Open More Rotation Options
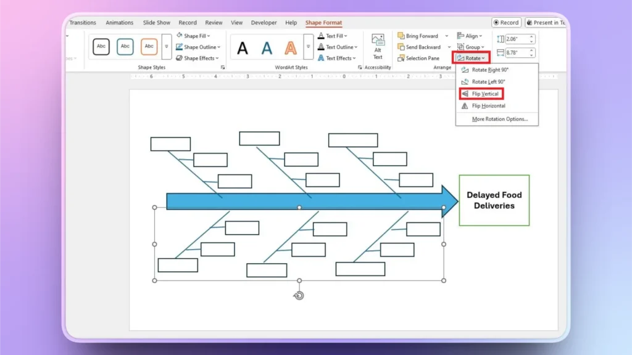Image resolution: width=632 pixels, height=355 pixels. (x=498, y=118)
